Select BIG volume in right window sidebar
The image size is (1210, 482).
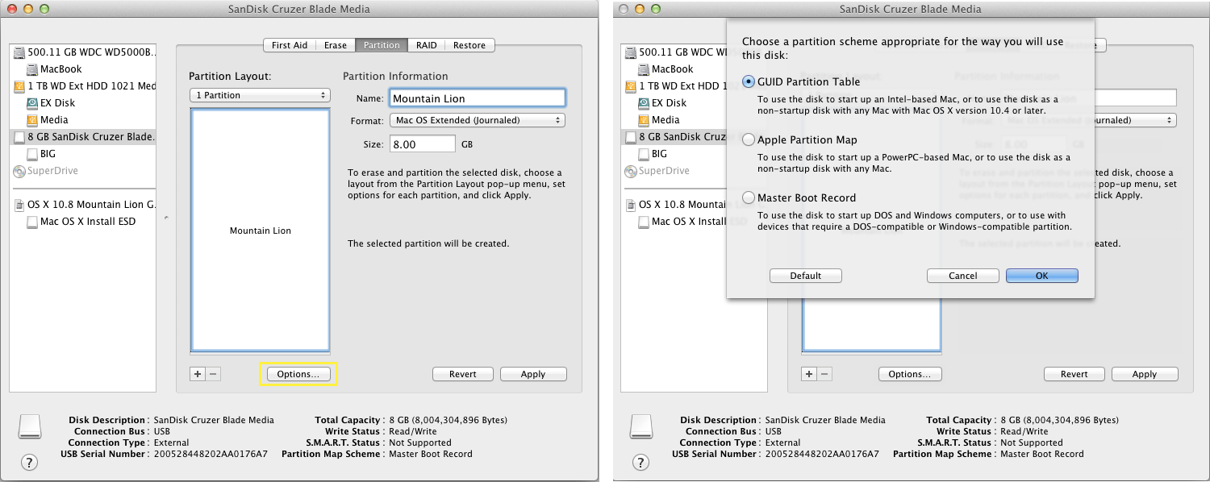653,154
